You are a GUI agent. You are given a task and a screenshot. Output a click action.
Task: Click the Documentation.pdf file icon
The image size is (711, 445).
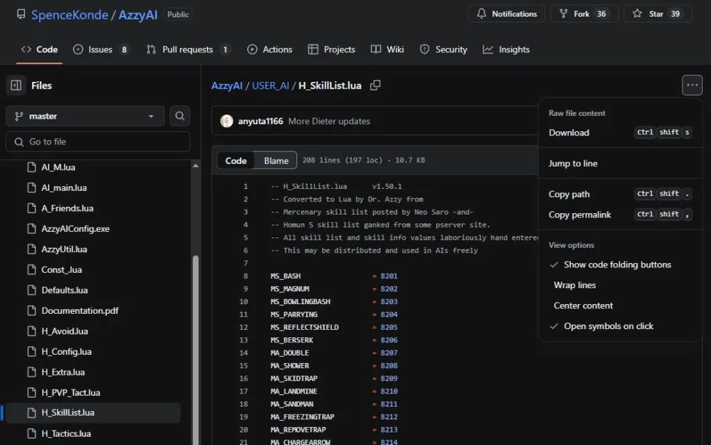point(31,310)
